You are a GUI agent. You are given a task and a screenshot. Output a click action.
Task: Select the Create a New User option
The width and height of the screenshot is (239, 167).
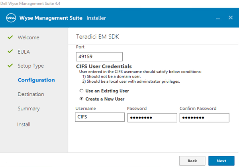(81, 99)
